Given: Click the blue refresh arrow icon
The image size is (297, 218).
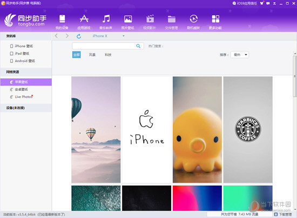Looking at the screenshot, I should (x=79, y=36).
